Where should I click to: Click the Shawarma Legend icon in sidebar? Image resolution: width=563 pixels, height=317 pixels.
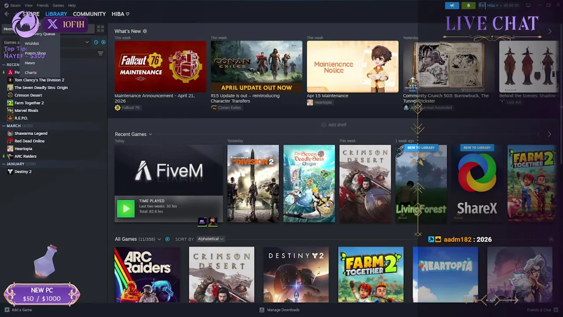click(10, 133)
